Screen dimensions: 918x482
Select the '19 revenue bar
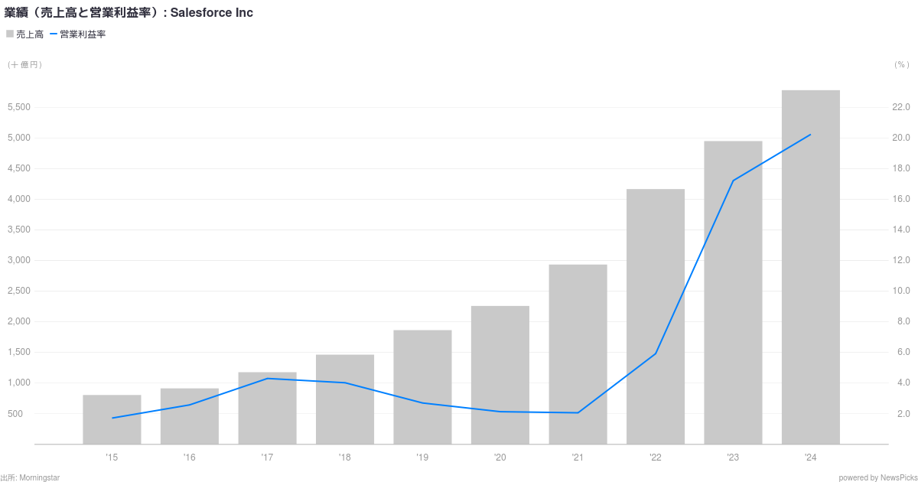422,387
